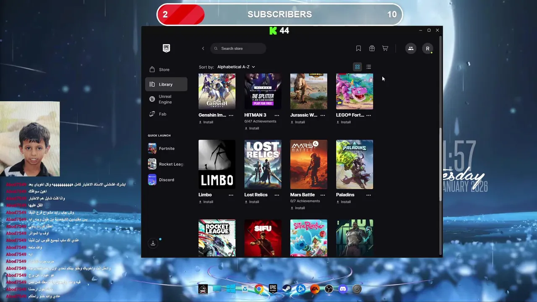Open Discord from the dock

(343, 289)
